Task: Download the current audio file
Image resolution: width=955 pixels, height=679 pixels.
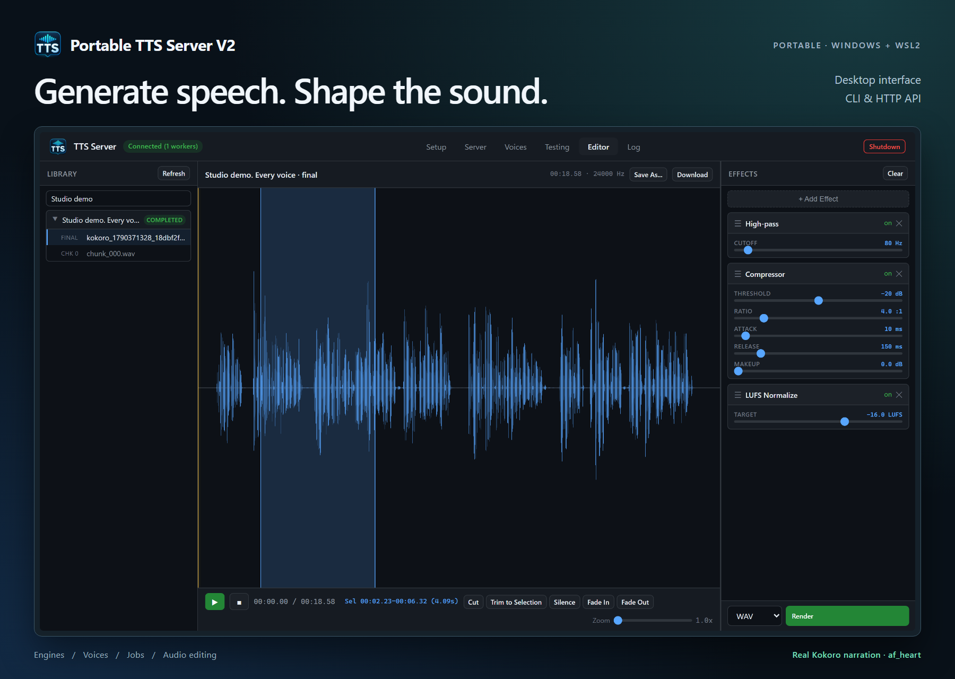Action: pos(692,175)
